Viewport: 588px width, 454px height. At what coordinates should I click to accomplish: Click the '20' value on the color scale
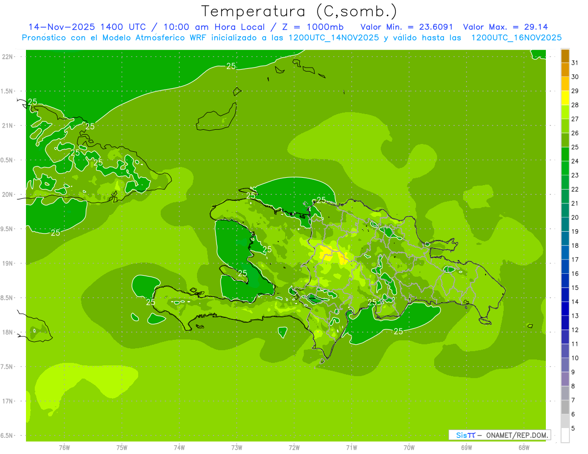[575, 217]
